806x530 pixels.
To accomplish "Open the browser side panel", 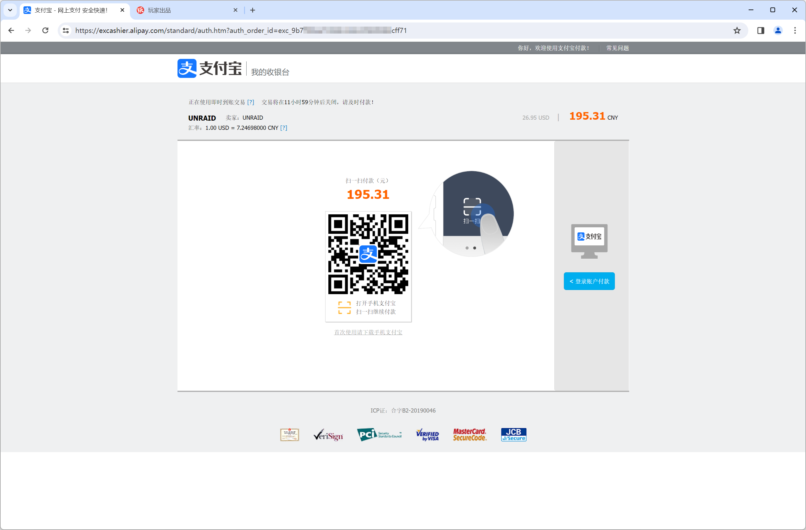I will (761, 30).
